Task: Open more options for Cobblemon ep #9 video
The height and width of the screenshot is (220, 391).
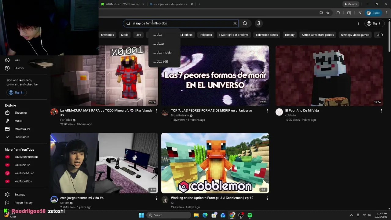Action: [x=267, y=198]
